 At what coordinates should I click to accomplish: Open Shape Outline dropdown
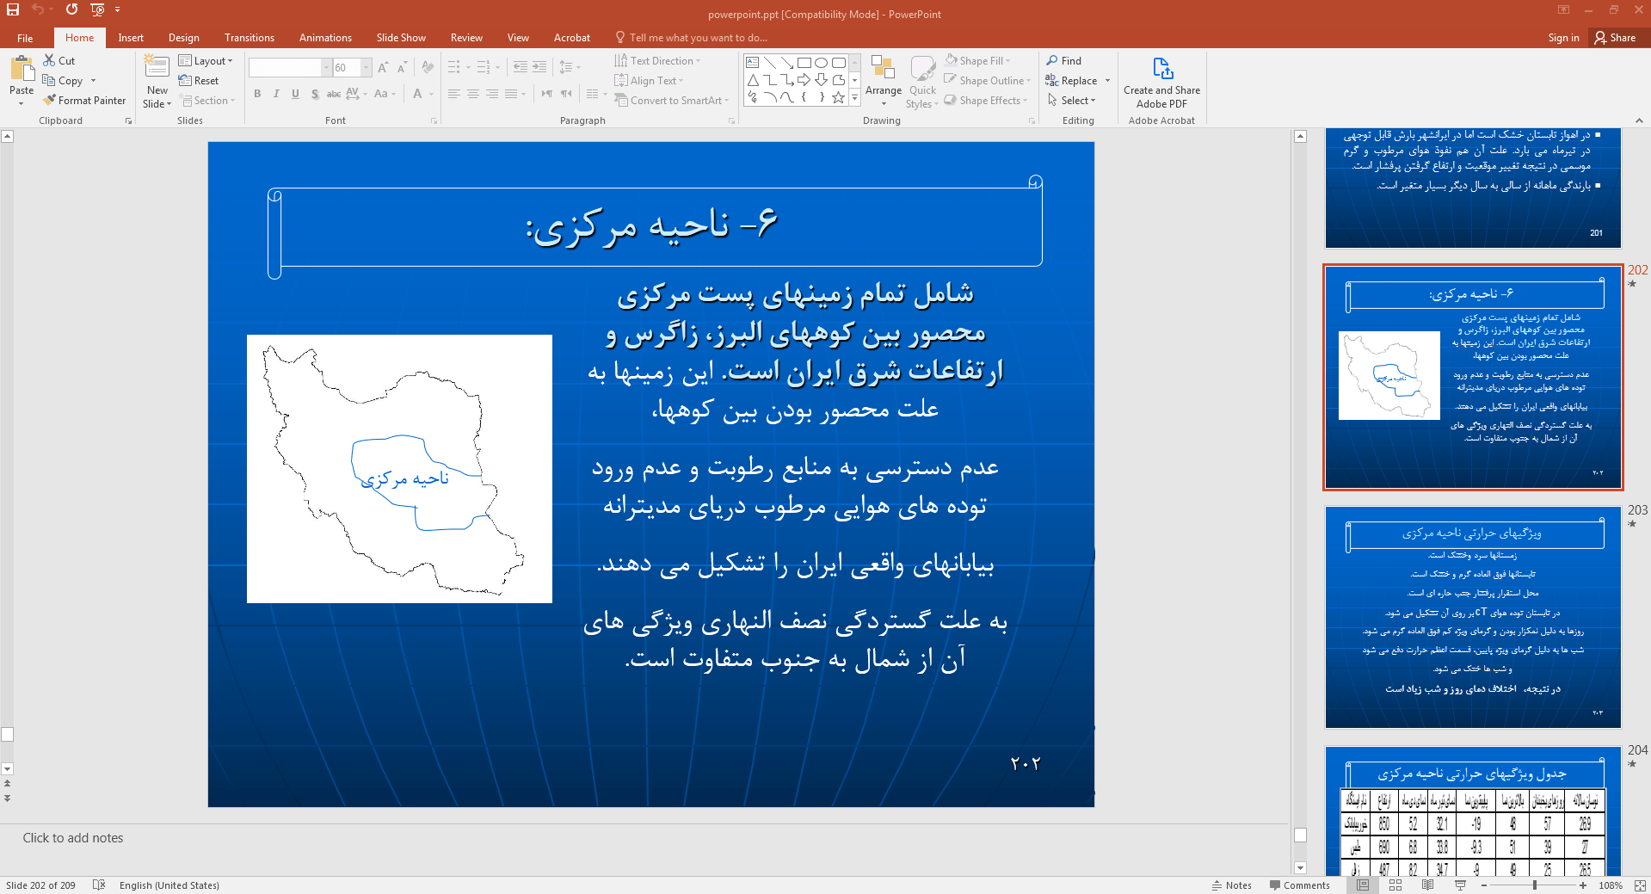(988, 81)
